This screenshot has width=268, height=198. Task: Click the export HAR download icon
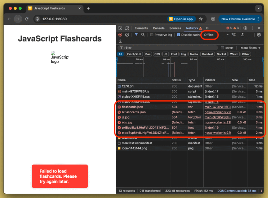point(120,41)
